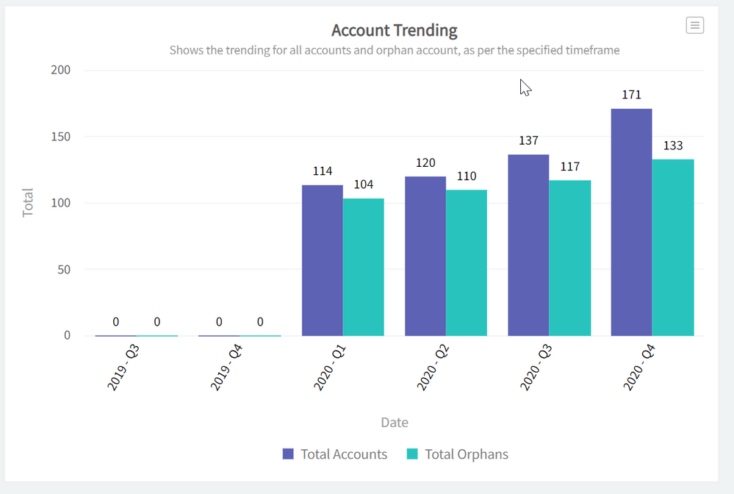Click the 2020 - Q4 Total Accounts bar
The height and width of the screenshot is (494, 734).
click(x=631, y=222)
